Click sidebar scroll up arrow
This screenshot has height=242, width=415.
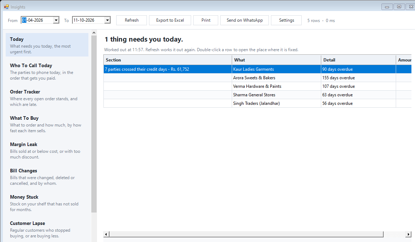(94, 33)
